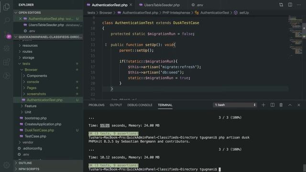Open the Debug view in activity bar

click(x=6, y=48)
